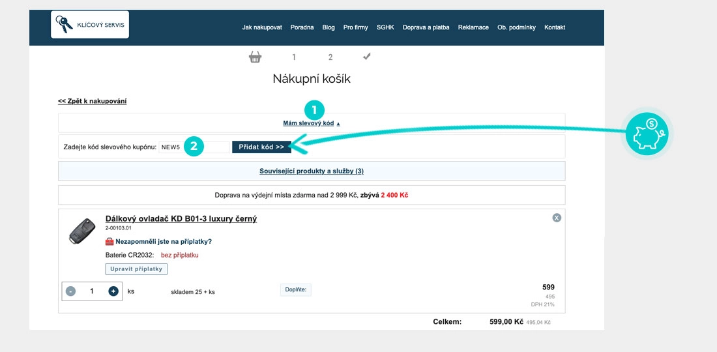This screenshot has height=352, width=717.
Task: Collapse the Mám slevový kód section
Action: [x=311, y=123]
